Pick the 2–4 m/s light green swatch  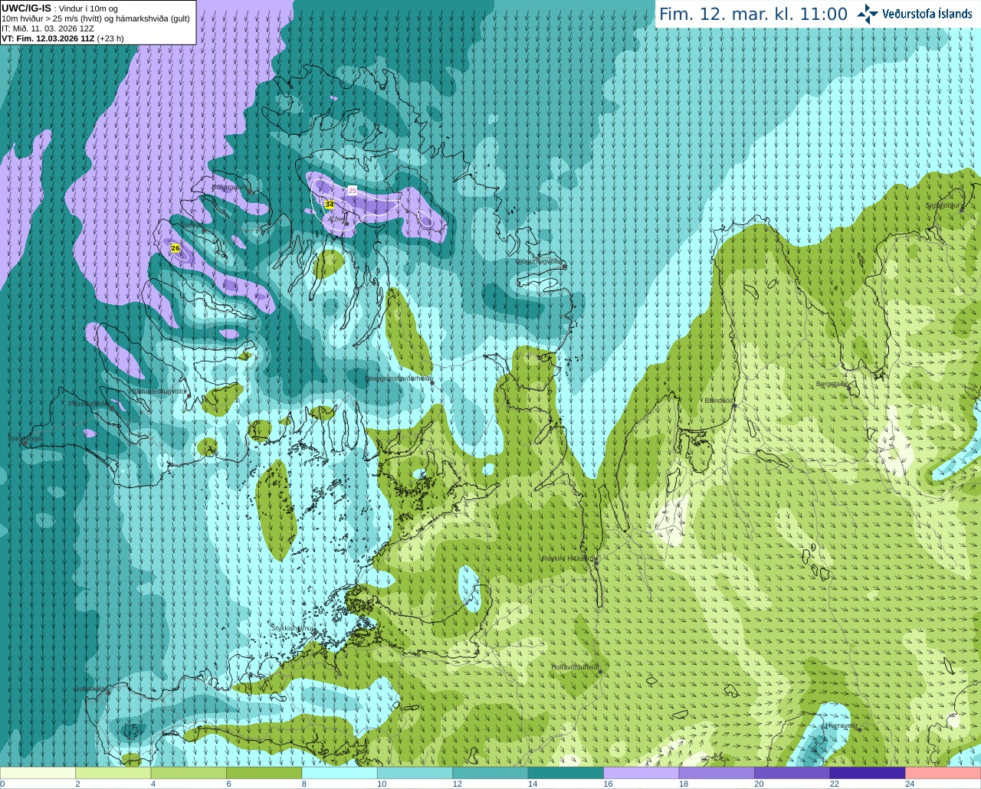[x=113, y=773]
